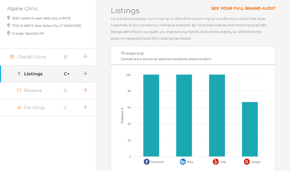Click the Granger Specialty Plz location pin
Screen dimensions: 290x171
click(8, 33)
